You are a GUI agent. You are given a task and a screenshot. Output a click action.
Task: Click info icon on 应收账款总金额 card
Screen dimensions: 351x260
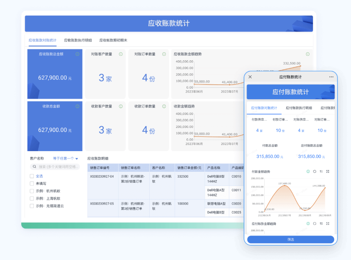pos(77,54)
